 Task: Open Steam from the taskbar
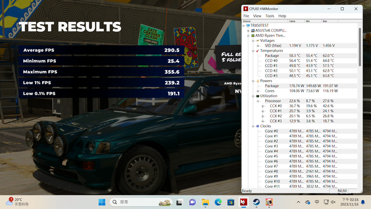(x=256, y=202)
